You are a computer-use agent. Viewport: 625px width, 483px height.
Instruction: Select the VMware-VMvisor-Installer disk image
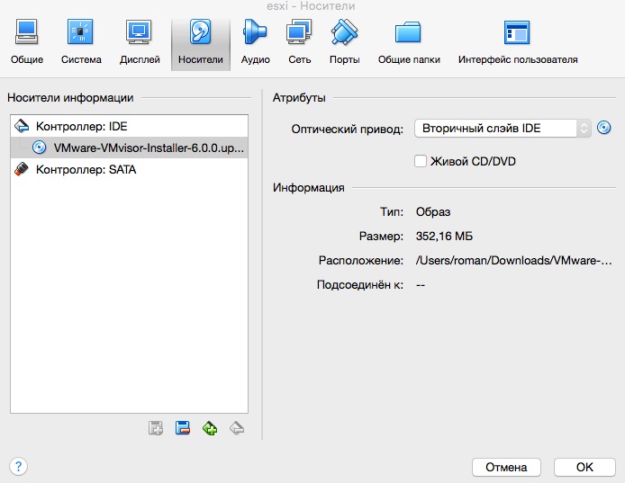pos(148,148)
